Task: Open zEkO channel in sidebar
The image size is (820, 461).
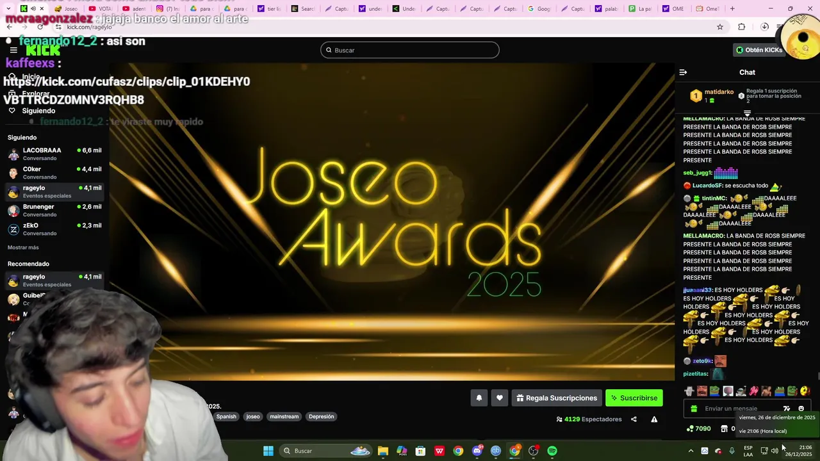Action: [x=54, y=229]
